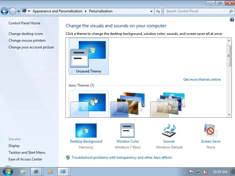The width and height of the screenshot is (235, 176).
Task: Select the Unsaved Theme thumbnail
Action: pyautogui.click(x=89, y=56)
